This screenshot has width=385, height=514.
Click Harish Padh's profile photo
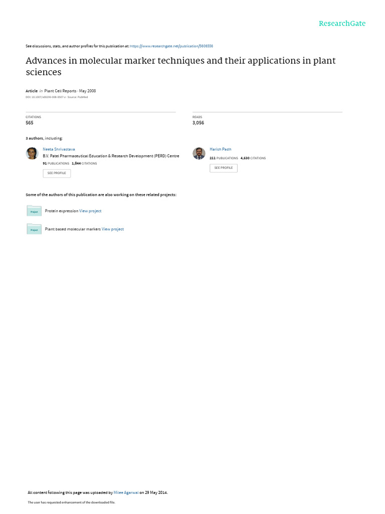pyautogui.click(x=199, y=153)
